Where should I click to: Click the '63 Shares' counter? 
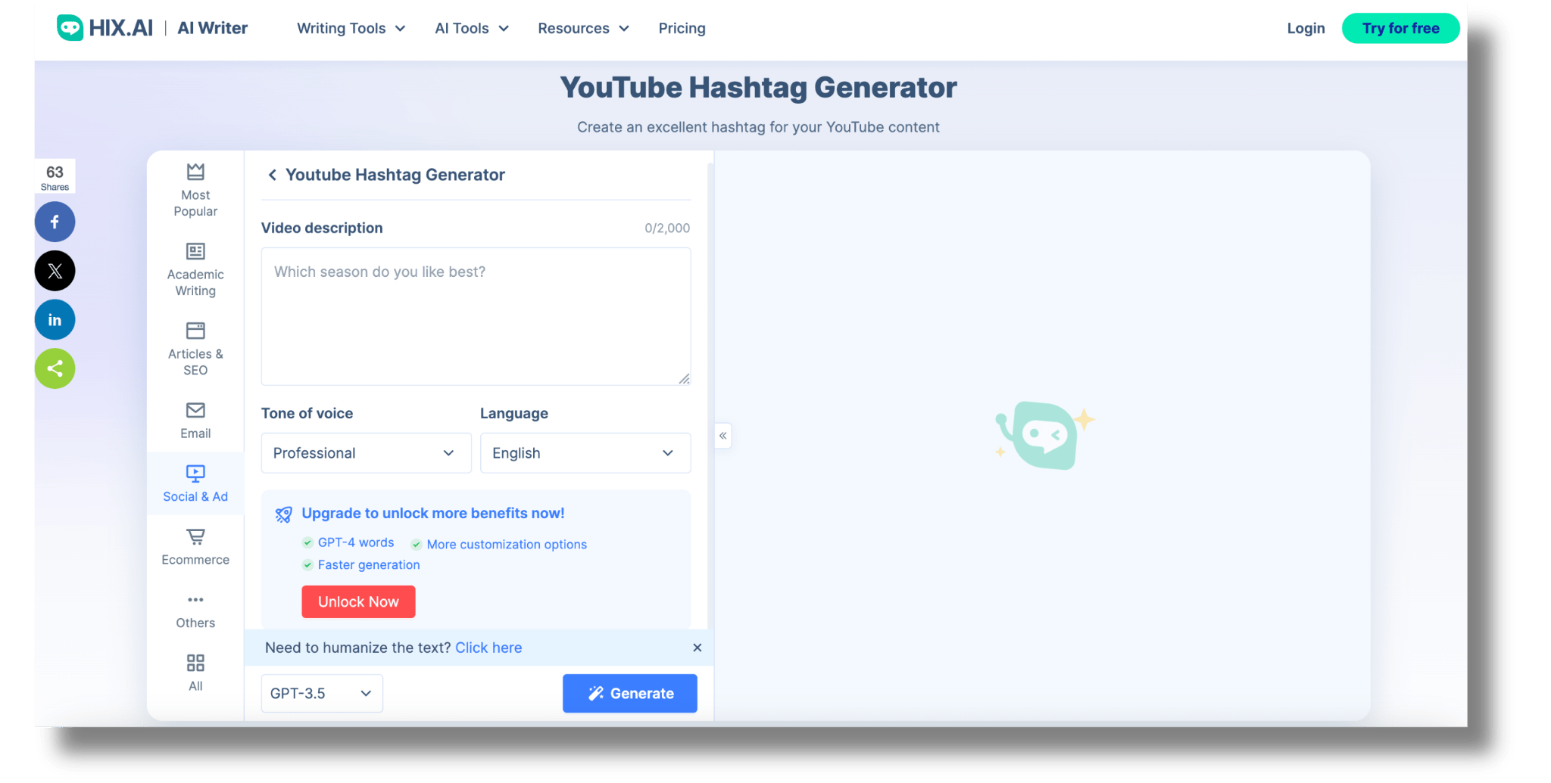click(55, 178)
